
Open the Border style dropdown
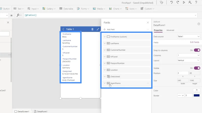point(181,96)
